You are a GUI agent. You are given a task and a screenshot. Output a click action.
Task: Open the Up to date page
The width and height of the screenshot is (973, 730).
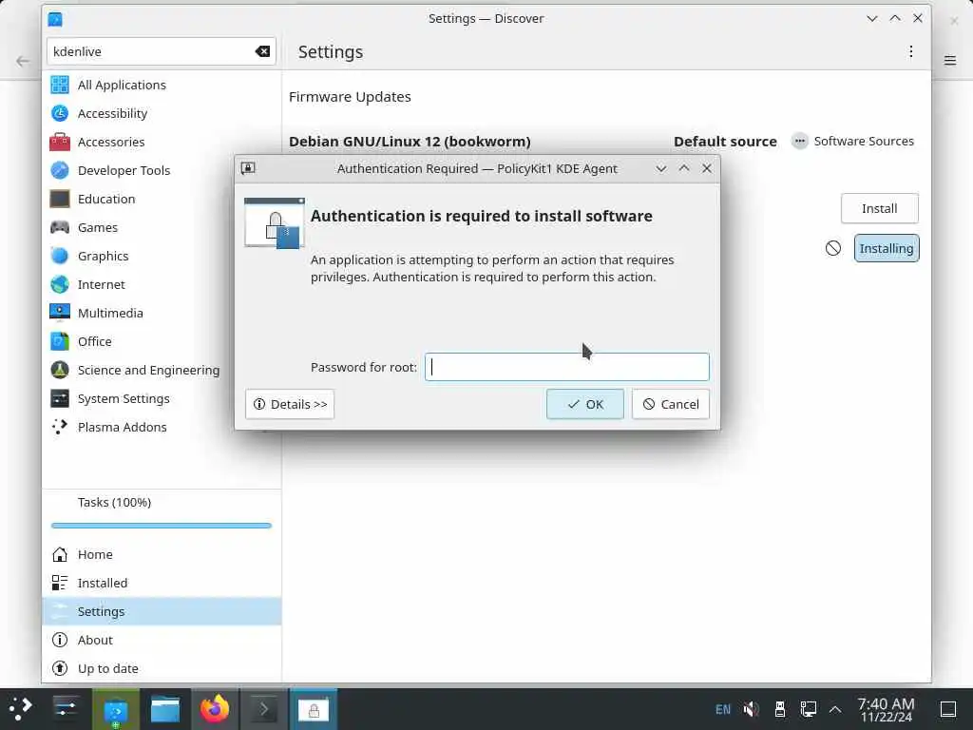(162, 668)
